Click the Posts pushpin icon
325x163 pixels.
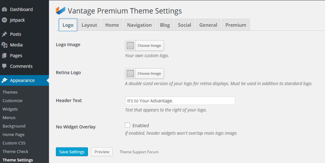coord(4,34)
